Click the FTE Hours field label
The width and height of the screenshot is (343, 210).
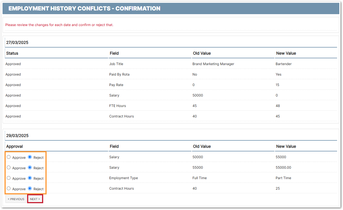click(117, 106)
